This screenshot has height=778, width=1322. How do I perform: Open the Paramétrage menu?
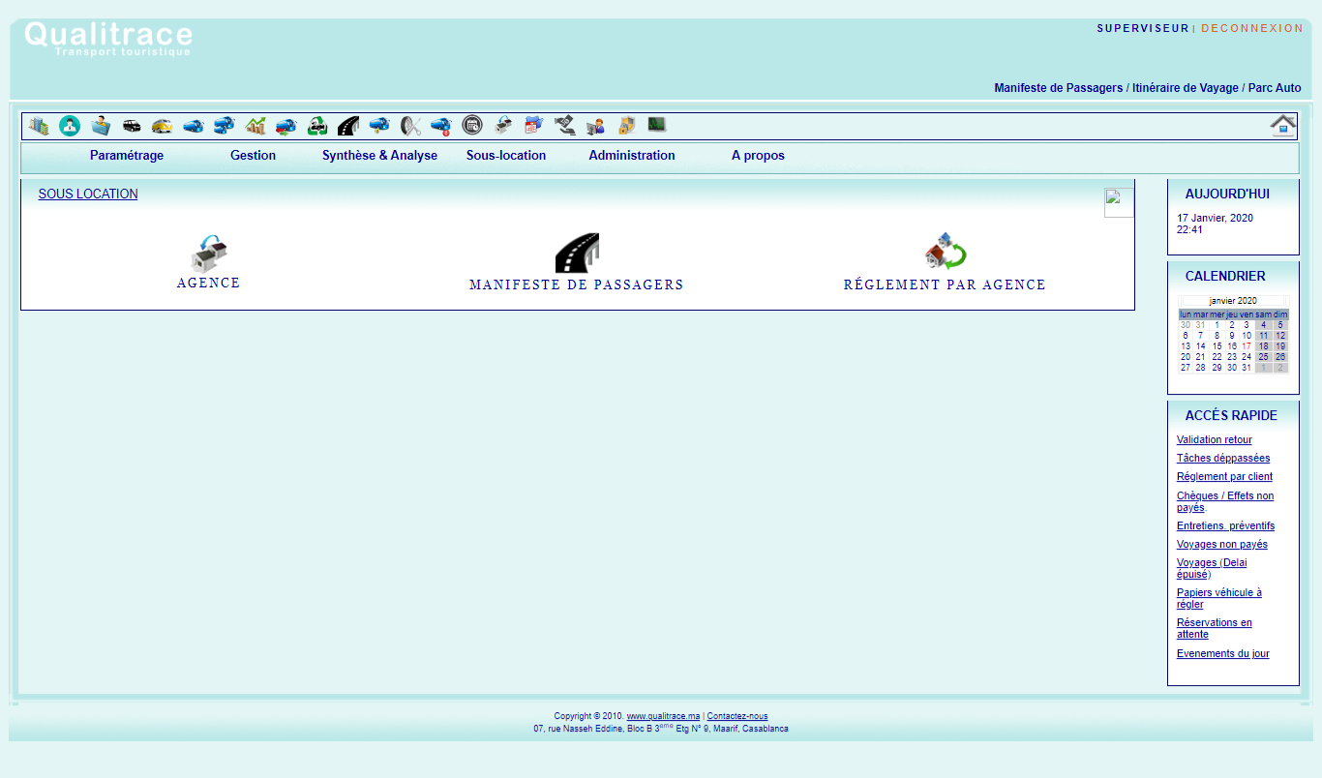127,156
